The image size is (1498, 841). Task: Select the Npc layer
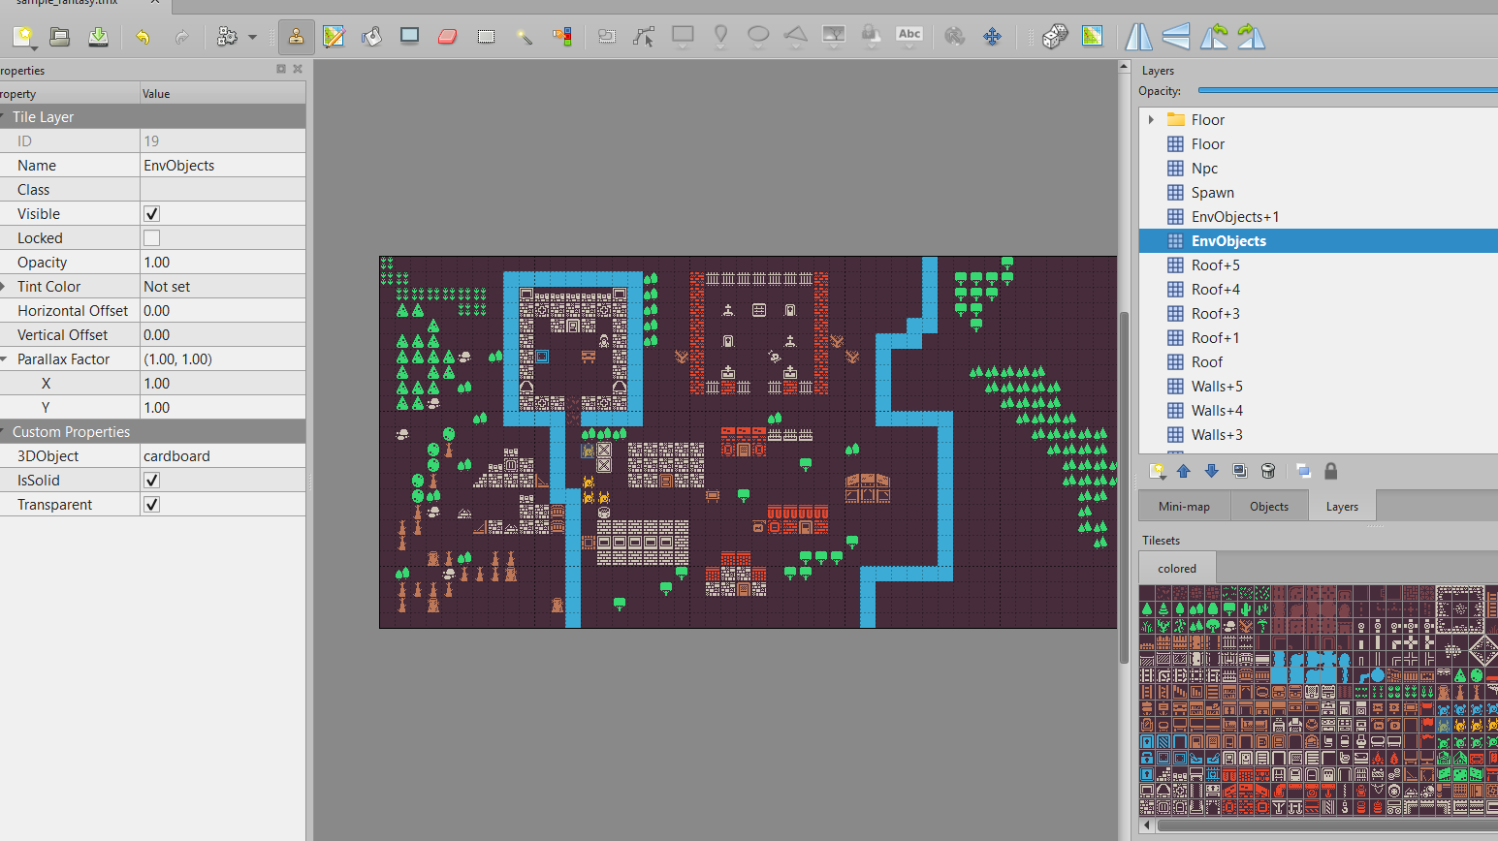1319,169
